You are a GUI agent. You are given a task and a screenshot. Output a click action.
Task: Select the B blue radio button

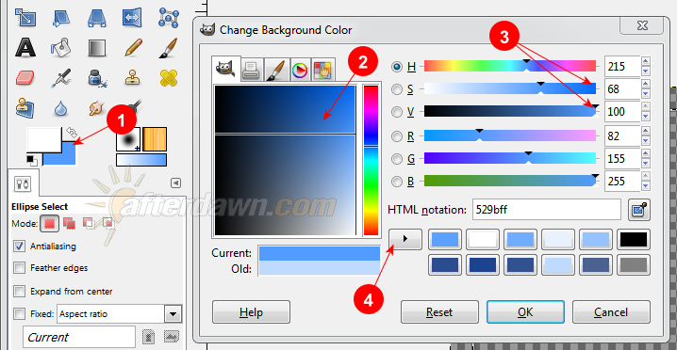pos(397,182)
